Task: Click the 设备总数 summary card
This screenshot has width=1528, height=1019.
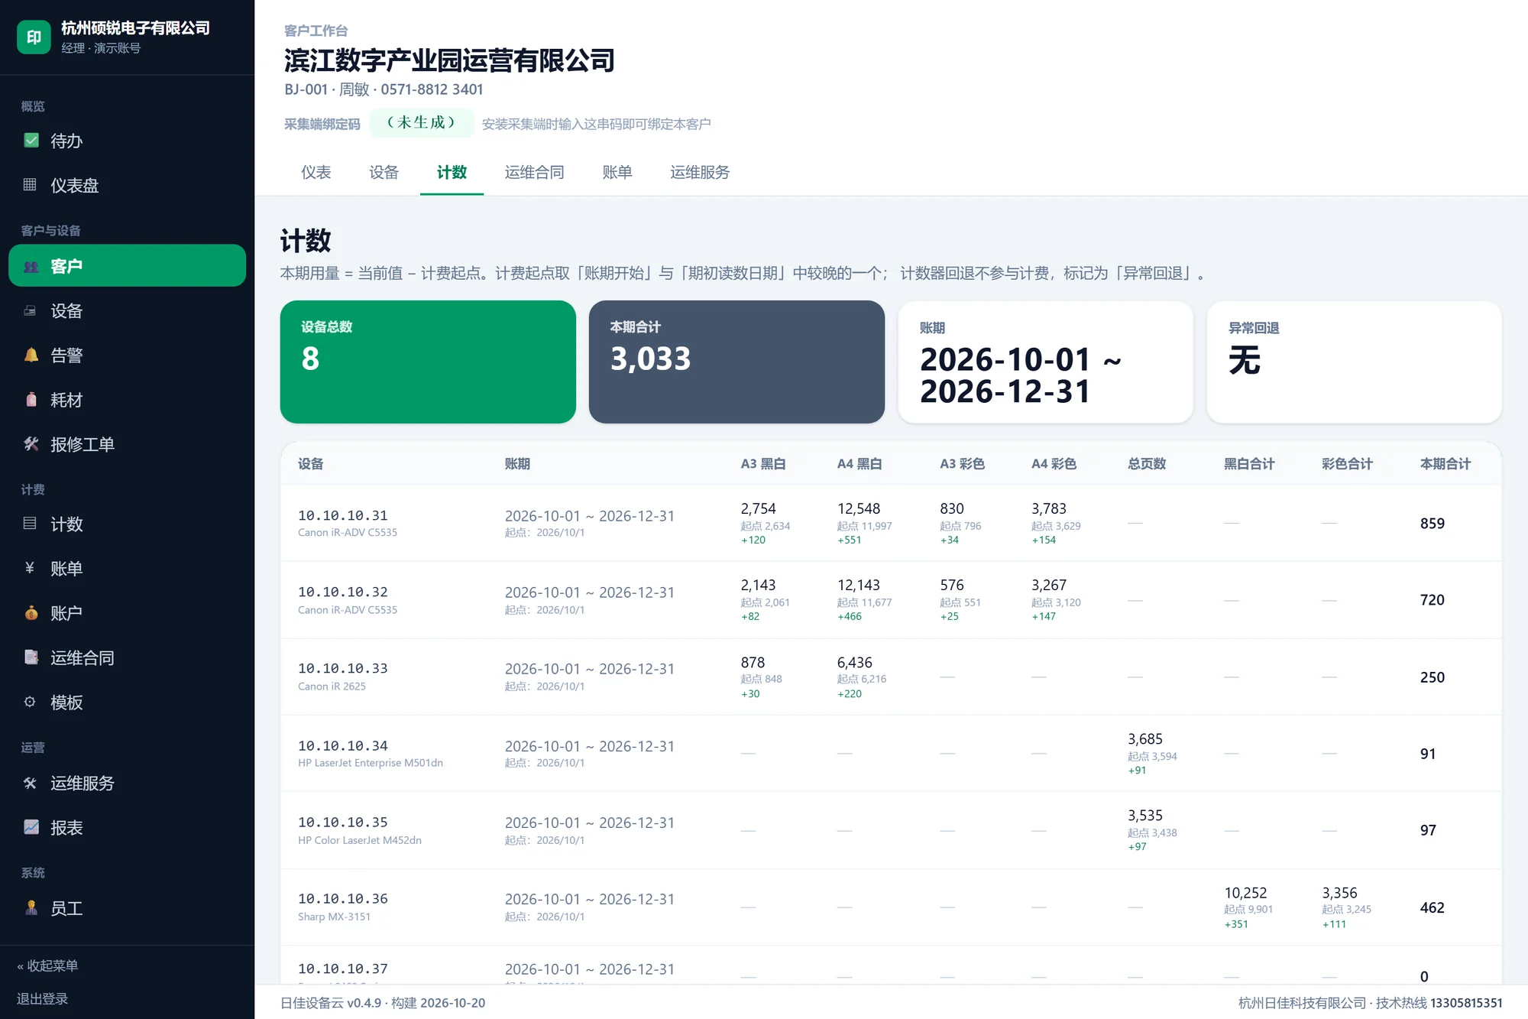Action: pyautogui.click(x=428, y=362)
